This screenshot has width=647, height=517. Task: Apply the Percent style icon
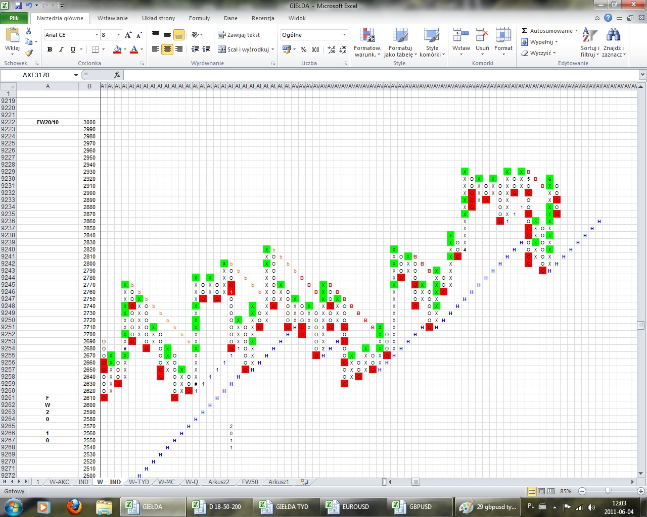[303, 49]
